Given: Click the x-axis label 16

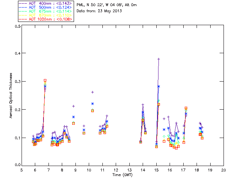Looking at the screenshot, I should (x=170, y=170).
